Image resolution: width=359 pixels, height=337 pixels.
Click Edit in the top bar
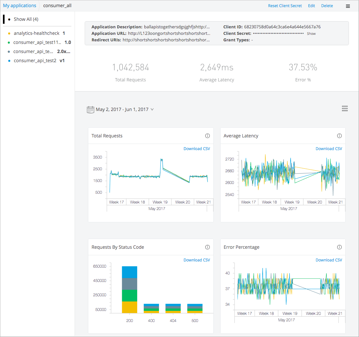click(x=311, y=6)
